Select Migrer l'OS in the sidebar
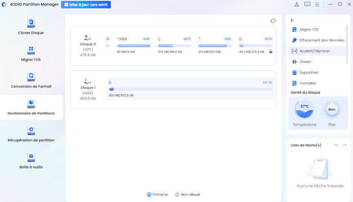353x202 pixels. pyautogui.click(x=31, y=53)
